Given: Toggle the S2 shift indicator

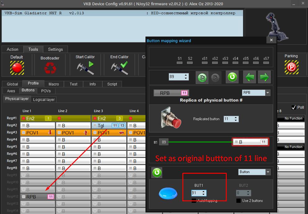Looking at the screenshot, I should point(190,63).
